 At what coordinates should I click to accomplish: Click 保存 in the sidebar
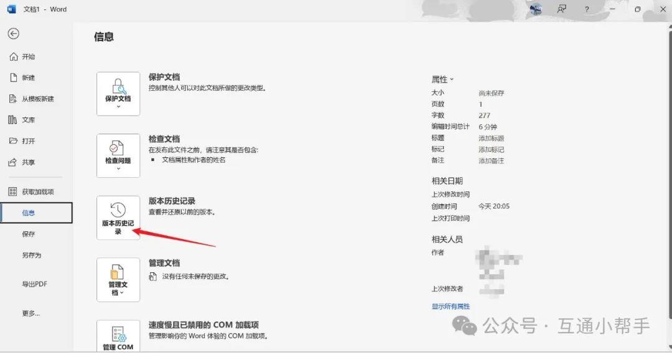[x=29, y=234]
